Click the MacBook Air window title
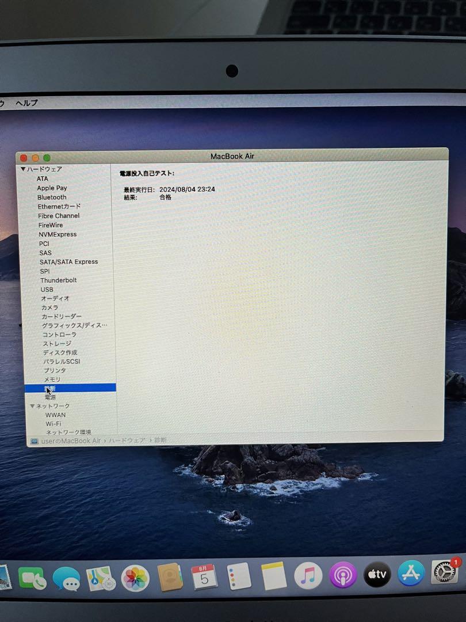 pyautogui.click(x=232, y=156)
